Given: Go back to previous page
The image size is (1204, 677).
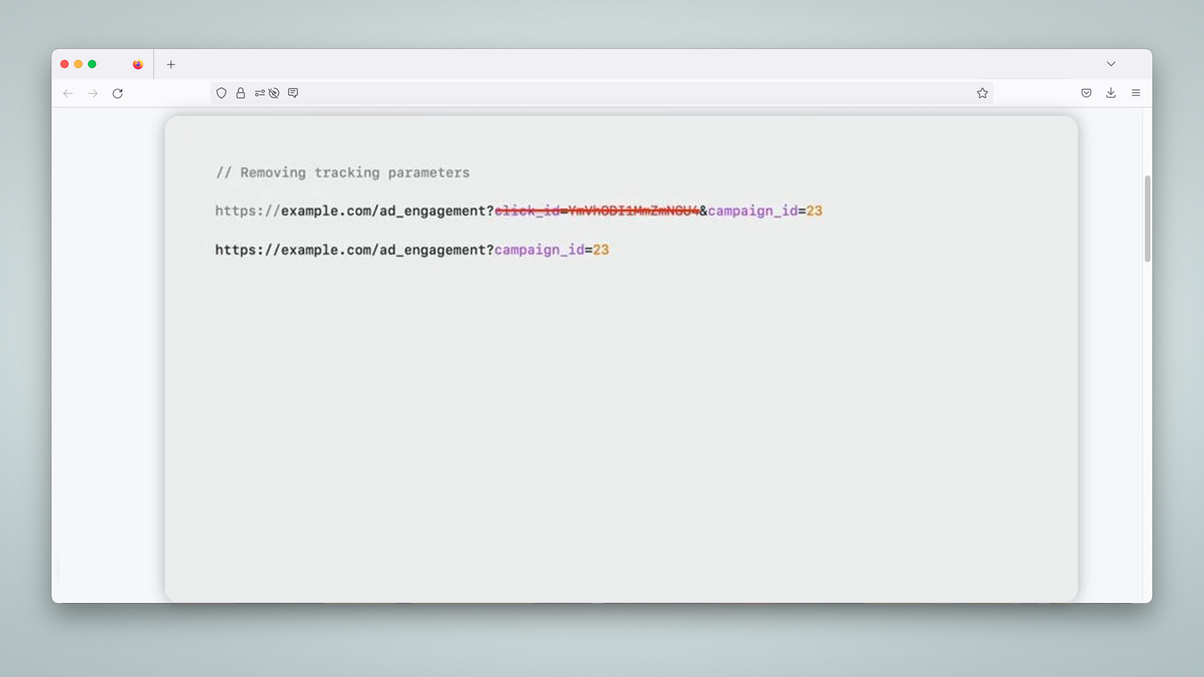Looking at the screenshot, I should click(68, 93).
